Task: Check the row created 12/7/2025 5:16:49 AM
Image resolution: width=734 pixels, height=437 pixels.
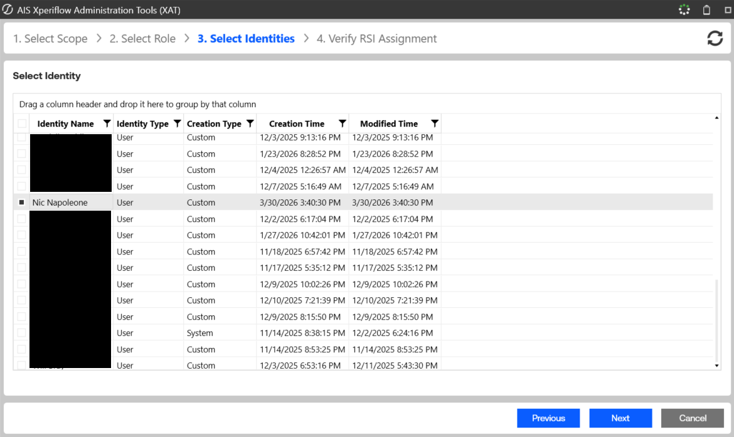Action: pos(21,186)
